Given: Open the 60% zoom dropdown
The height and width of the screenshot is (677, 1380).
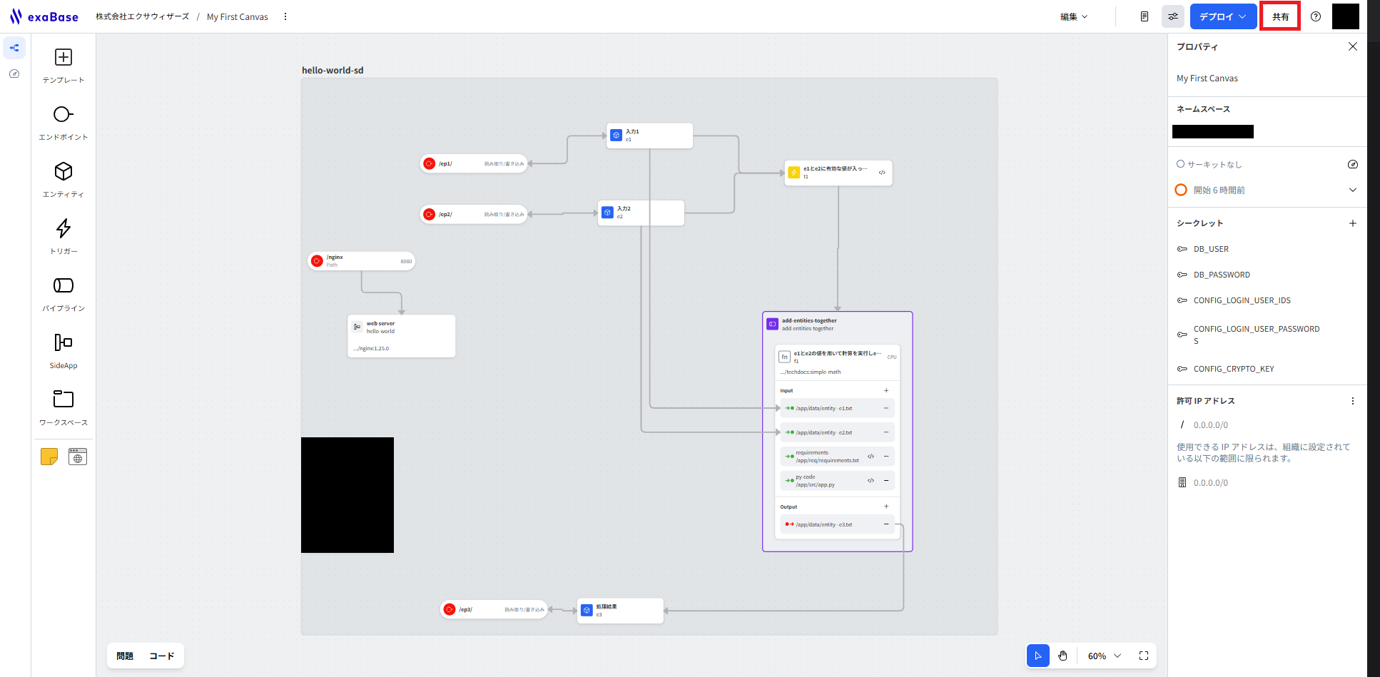Looking at the screenshot, I should [x=1105, y=656].
